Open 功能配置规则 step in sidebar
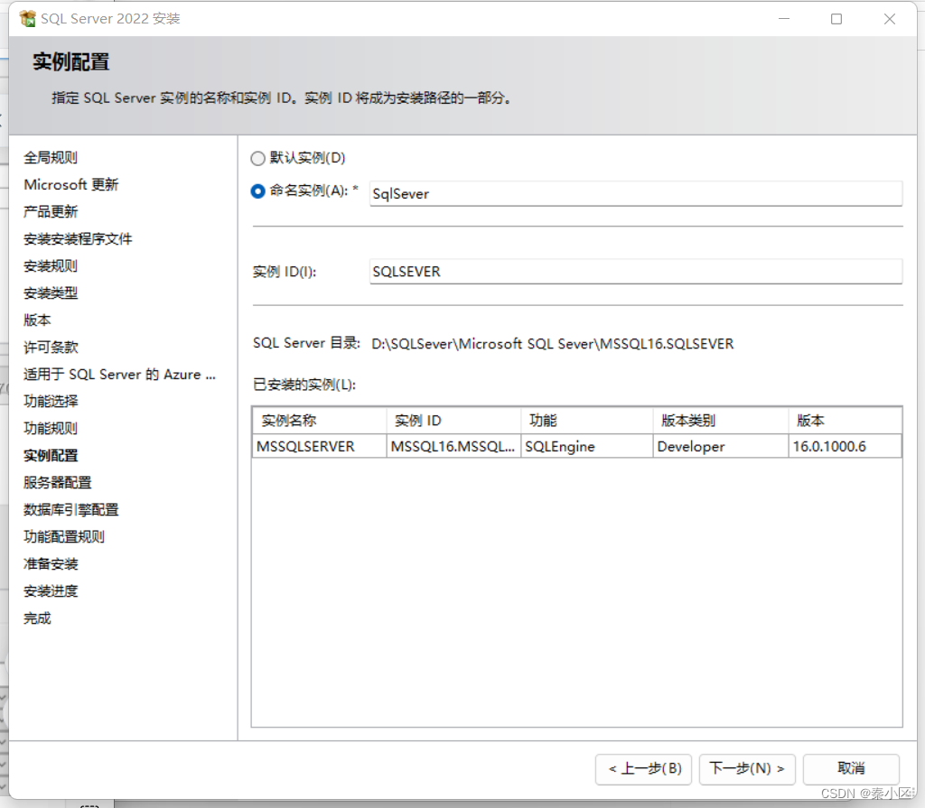925x808 pixels. 64,536
